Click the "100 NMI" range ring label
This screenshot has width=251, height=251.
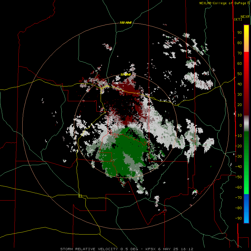[x=126, y=23]
